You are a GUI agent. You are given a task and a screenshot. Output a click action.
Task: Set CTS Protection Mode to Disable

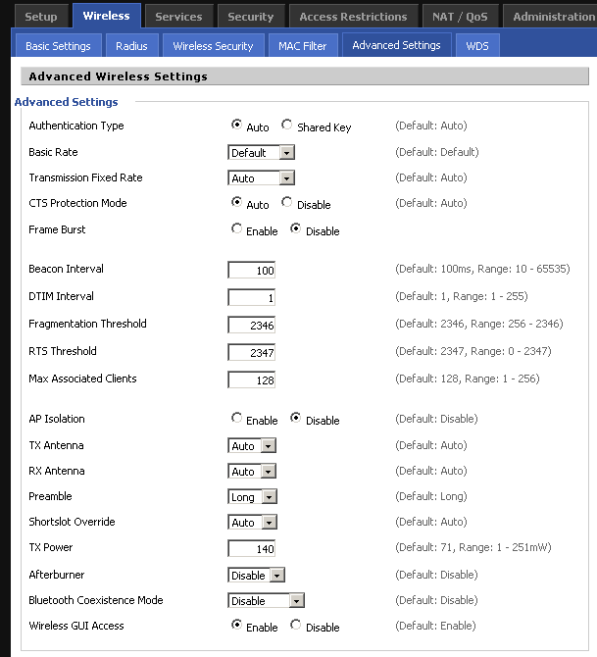286,202
